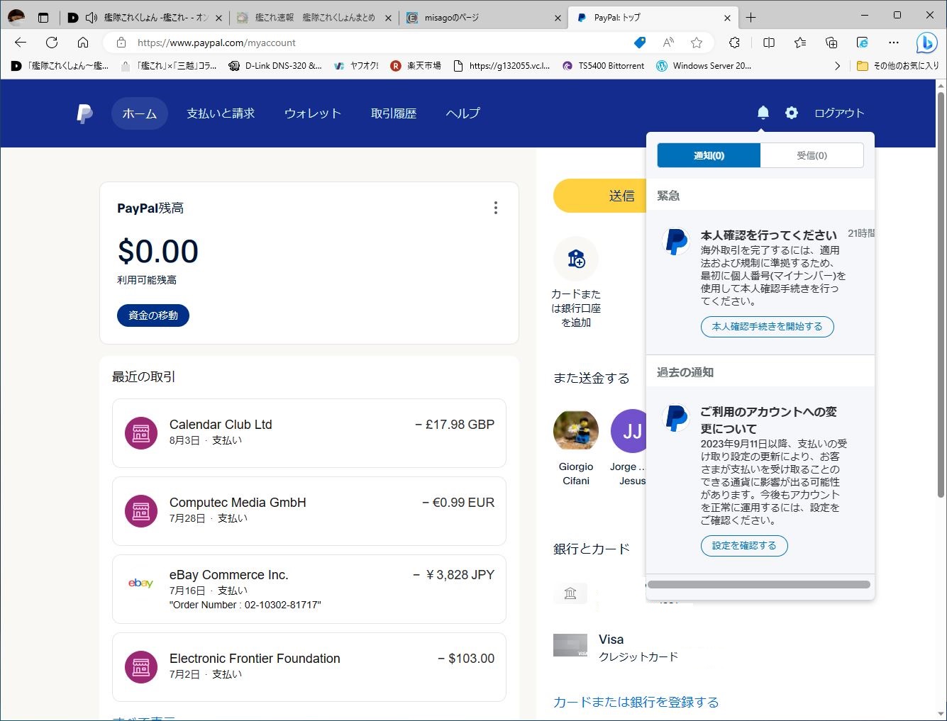The image size is (947, 721).
Task: Click notification panel horizontal scrollbar
Action: [759, 585]
